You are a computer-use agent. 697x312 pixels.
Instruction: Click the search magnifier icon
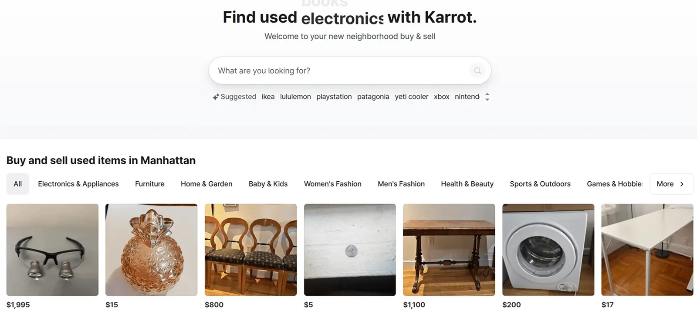[x=477, y=70]
